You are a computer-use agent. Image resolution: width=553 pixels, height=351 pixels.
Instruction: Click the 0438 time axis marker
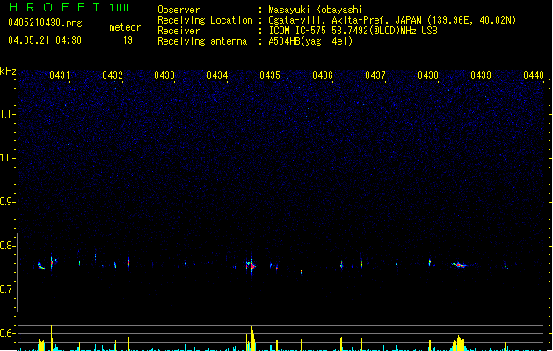428,75
